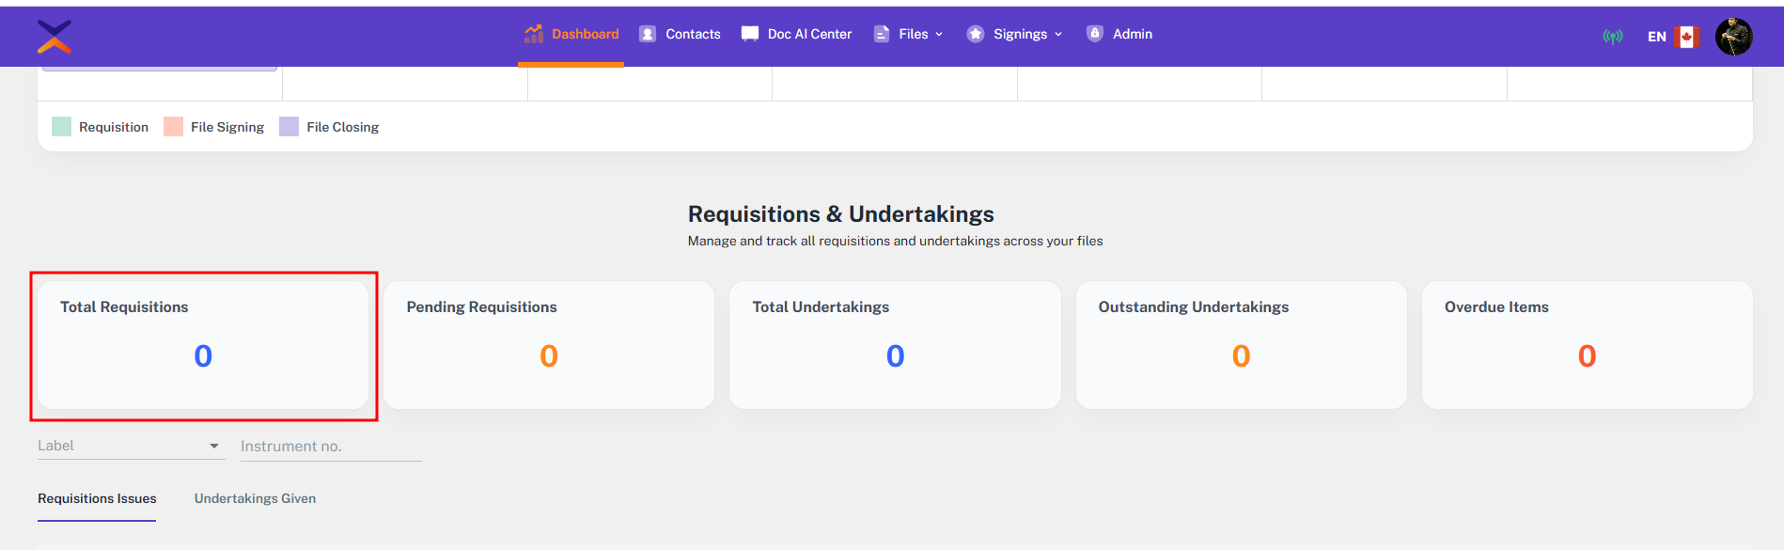Toggle the File Signing legend item
Viewport: 1784px width, 550px height.
pos(214,127)
